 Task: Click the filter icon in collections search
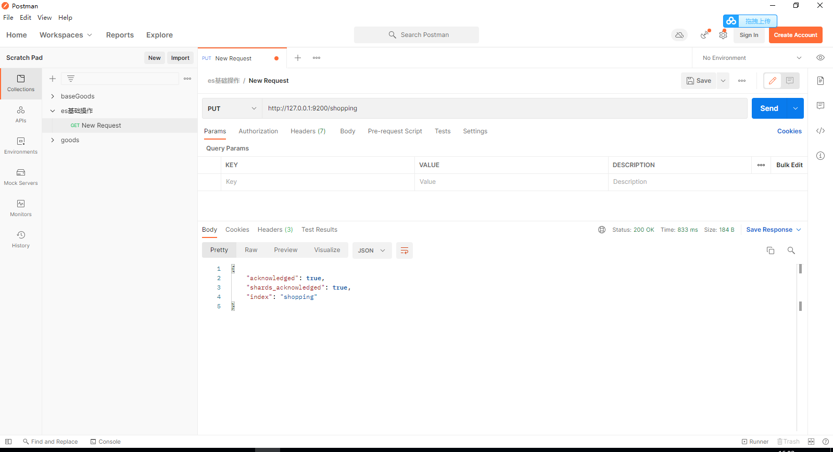71,79
